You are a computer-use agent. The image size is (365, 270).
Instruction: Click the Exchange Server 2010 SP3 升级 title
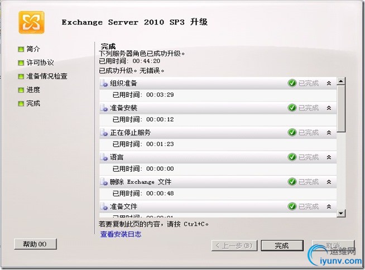coord(135,22)
